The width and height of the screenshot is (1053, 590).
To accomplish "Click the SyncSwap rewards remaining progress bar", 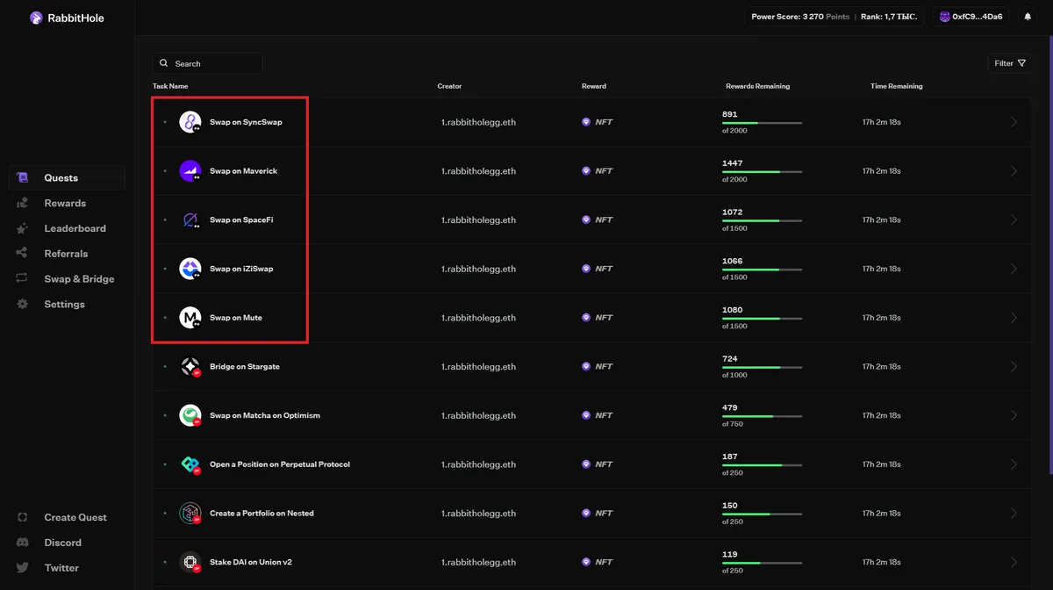I will (762, 123).
